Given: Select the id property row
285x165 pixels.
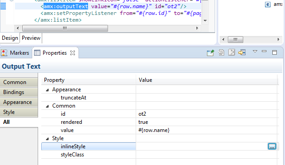Looking at the screenshot, I should coord(160,114).
